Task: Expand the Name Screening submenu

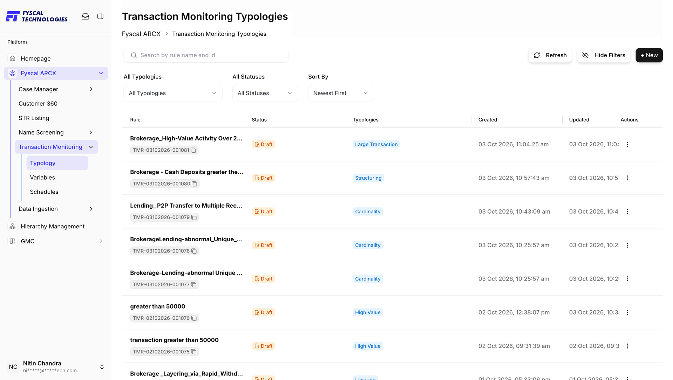Action: pos(91,132)
